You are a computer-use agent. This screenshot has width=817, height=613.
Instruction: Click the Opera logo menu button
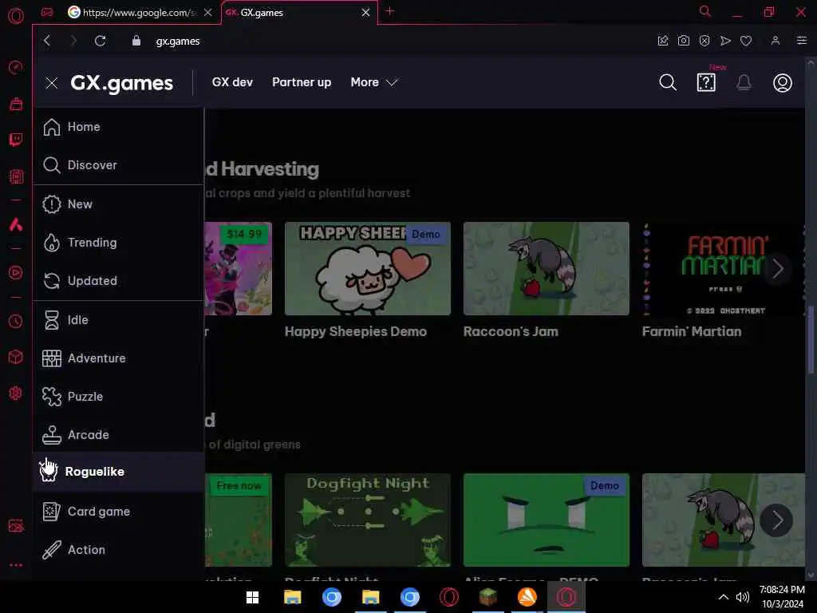pyautogui.click(x=16, y=16)
